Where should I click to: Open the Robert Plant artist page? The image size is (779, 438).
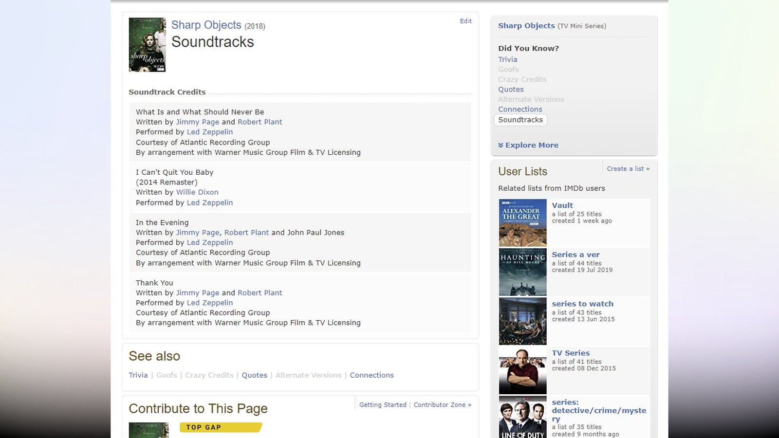click(x=260, y=122)
